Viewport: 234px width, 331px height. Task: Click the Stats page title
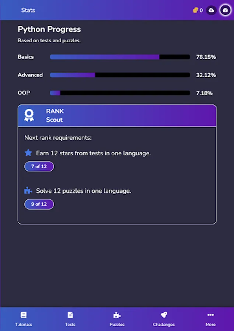tap(28, 10)
